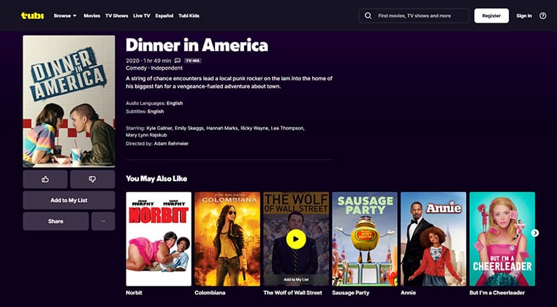This screenshot has width=557, height=307.
Task: Open actor Ricky Wayne's page
Action: 254,128
